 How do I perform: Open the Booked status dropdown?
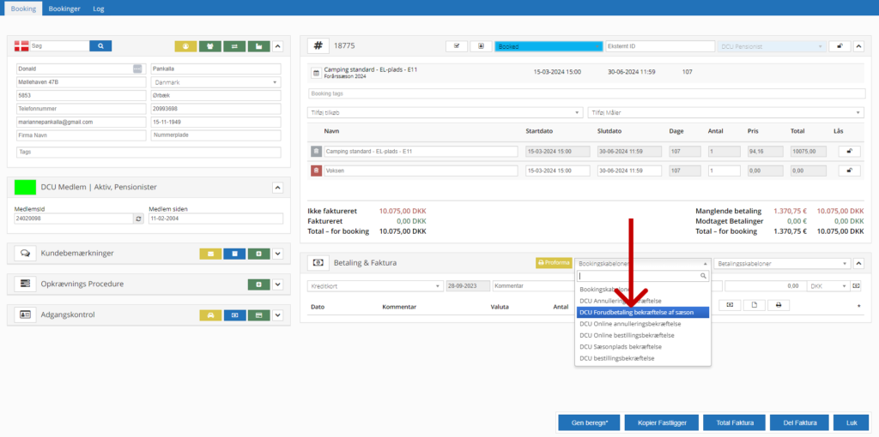(548, 45)
